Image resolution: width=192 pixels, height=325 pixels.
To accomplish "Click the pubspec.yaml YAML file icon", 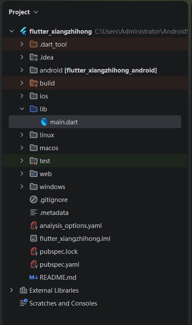I will click(34, 265).
